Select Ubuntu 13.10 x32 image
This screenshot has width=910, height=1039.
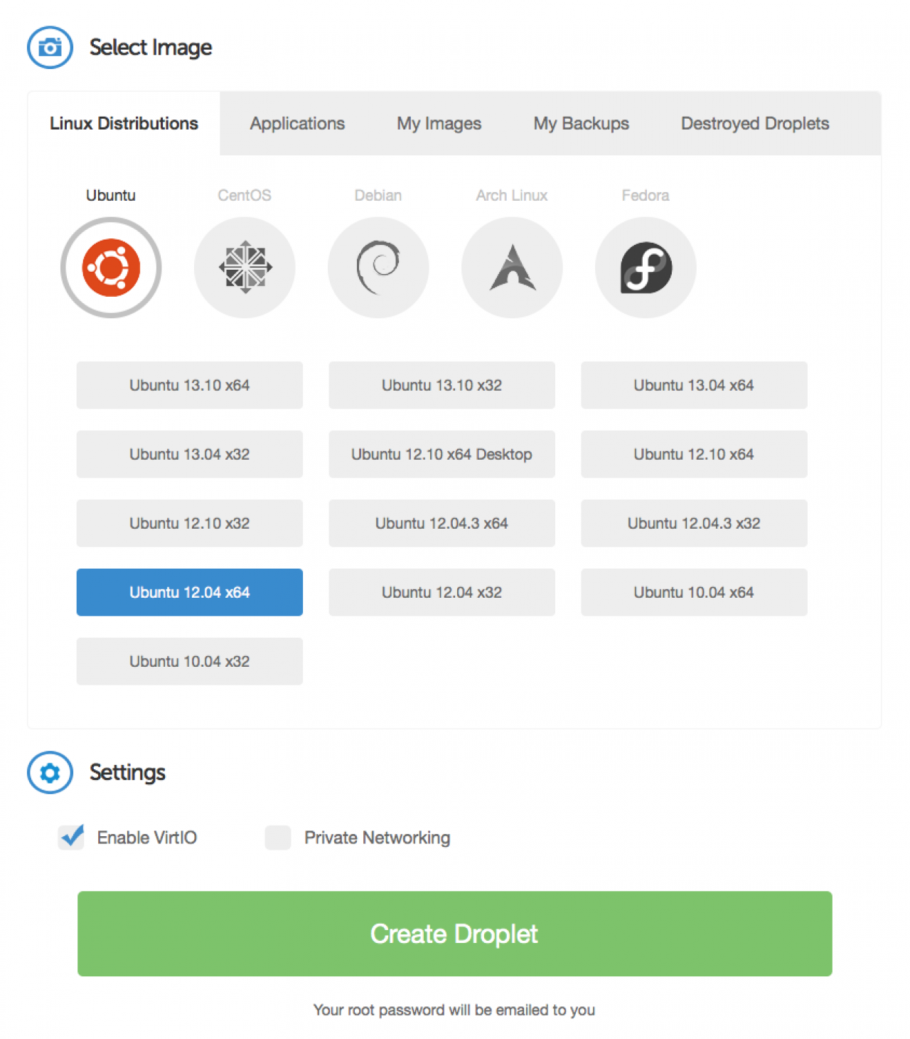point(441,385)
